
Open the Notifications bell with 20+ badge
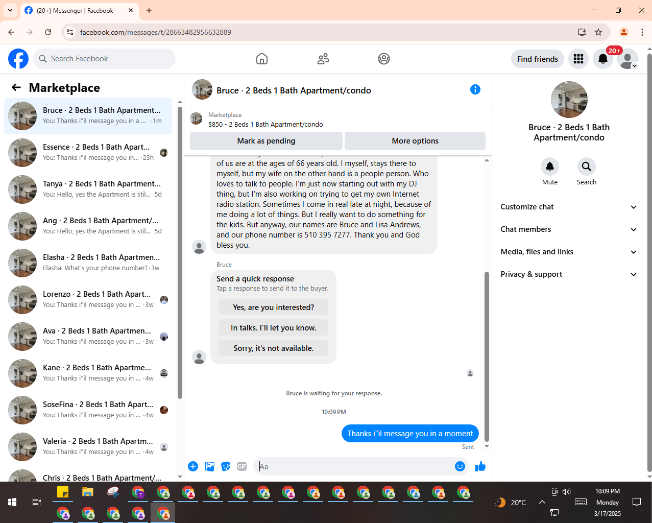pos(603,59)
